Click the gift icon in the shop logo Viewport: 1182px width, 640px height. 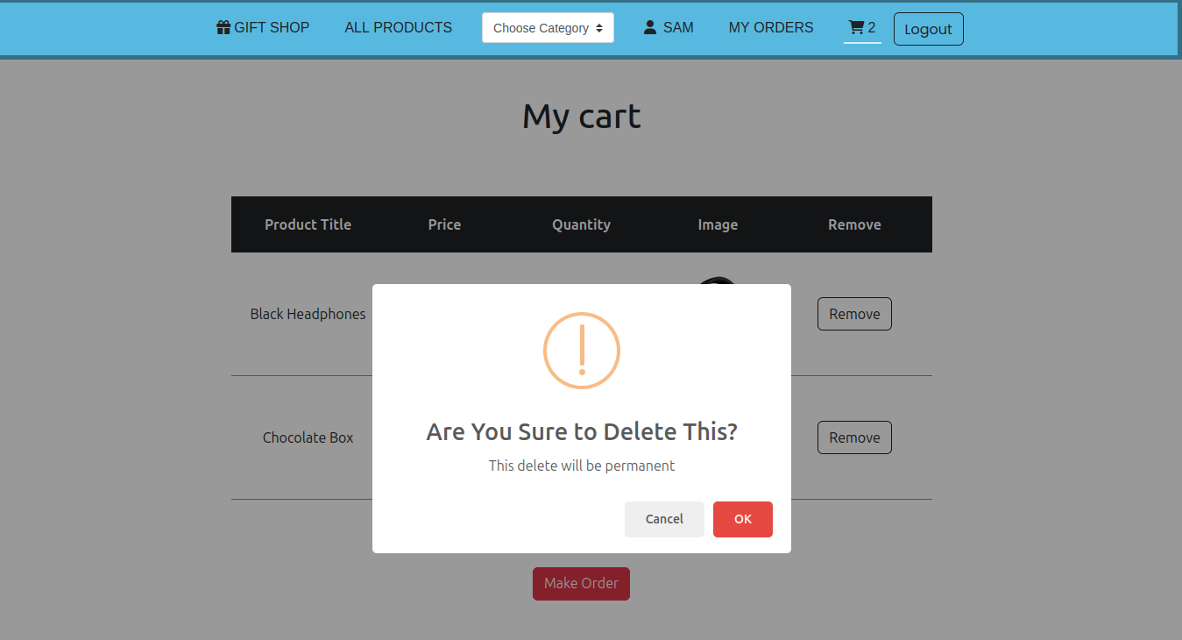click(x=223, y=28)
